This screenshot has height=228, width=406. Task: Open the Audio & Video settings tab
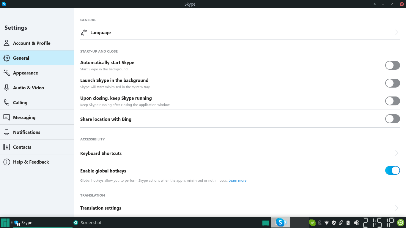click(37, 88)
